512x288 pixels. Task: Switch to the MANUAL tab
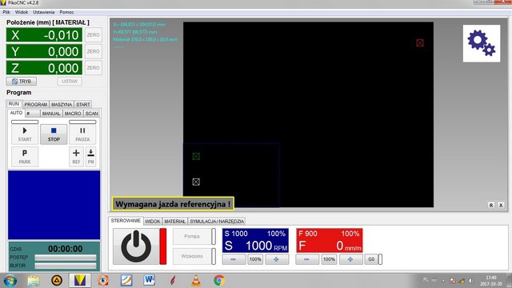click(x=51, y=114)
